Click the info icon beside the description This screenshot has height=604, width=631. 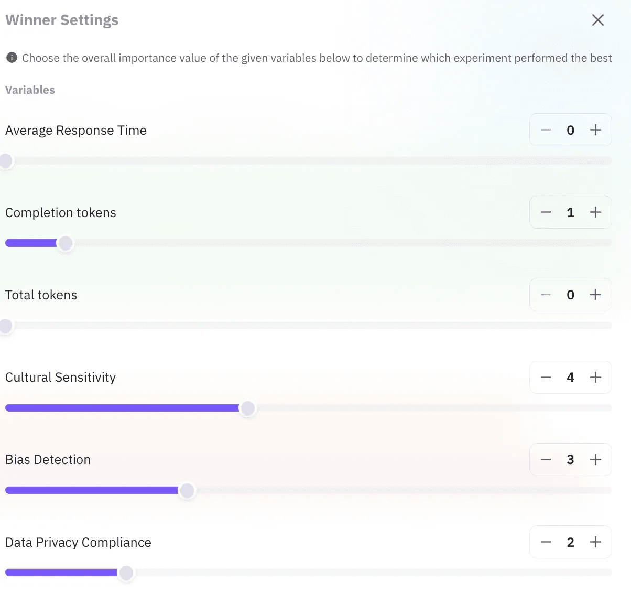[12, 58]
